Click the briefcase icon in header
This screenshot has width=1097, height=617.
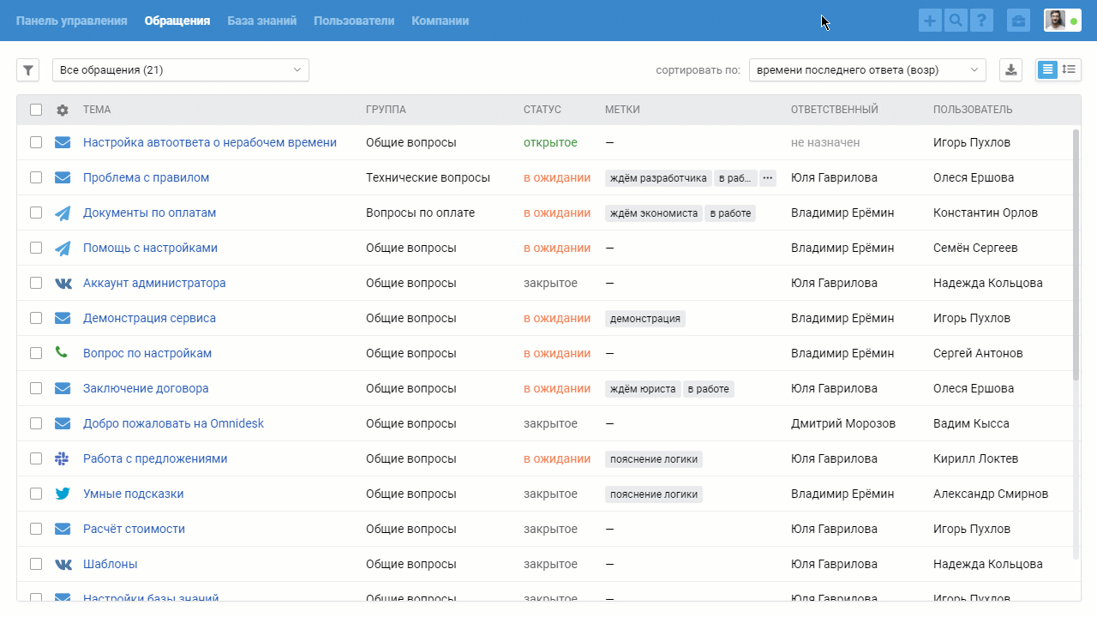tap(1018, 21)
